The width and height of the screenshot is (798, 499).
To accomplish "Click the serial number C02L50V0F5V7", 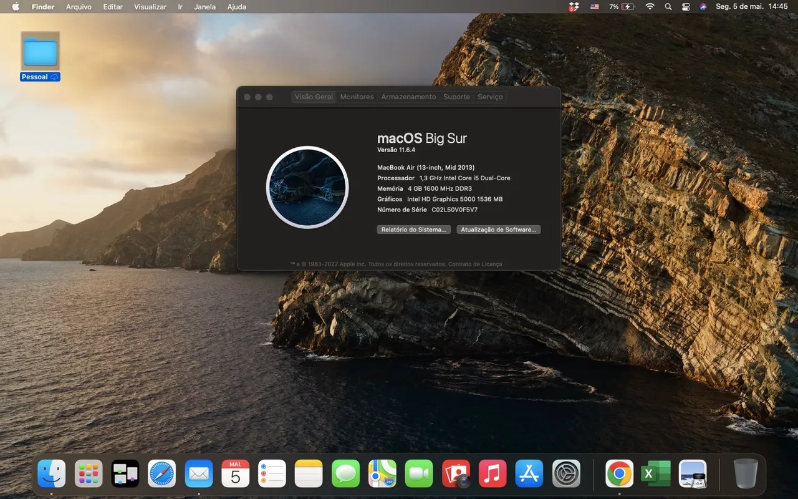I will (x=454, y=210).
